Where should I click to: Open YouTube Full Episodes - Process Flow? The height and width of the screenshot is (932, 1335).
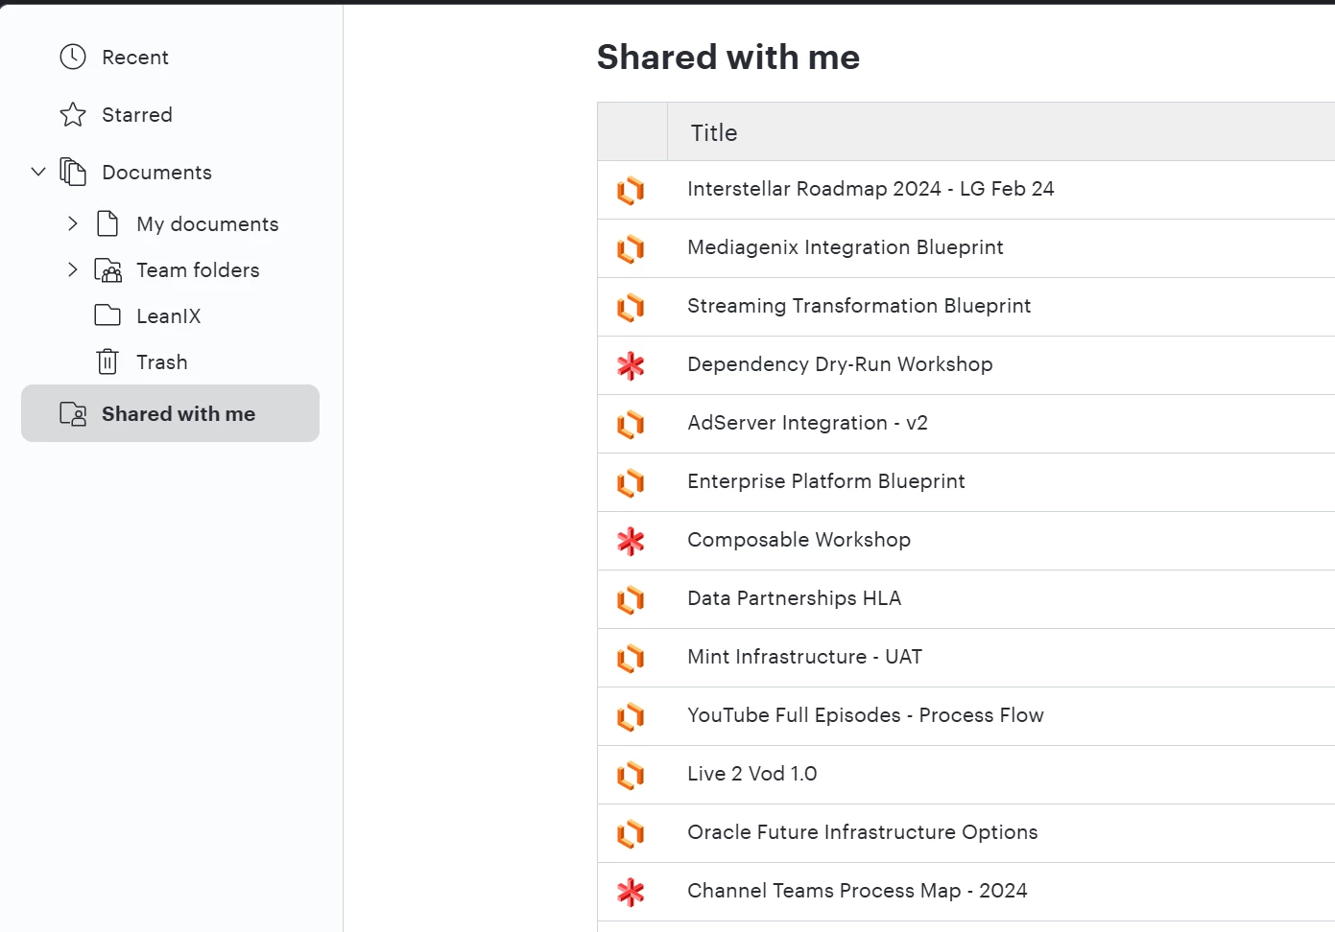click(865, 715)
